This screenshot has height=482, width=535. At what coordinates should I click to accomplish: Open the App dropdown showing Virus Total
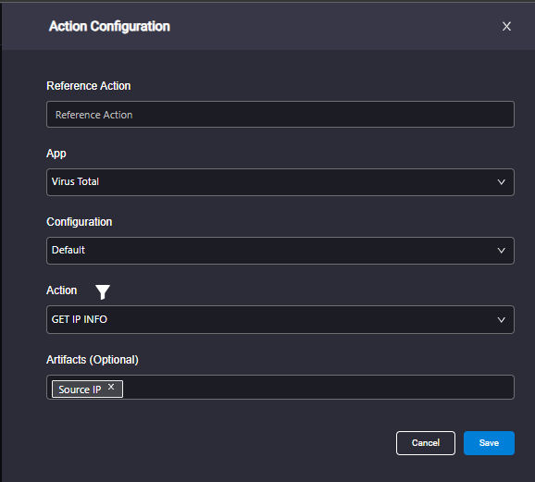click(x=280, y=182)
